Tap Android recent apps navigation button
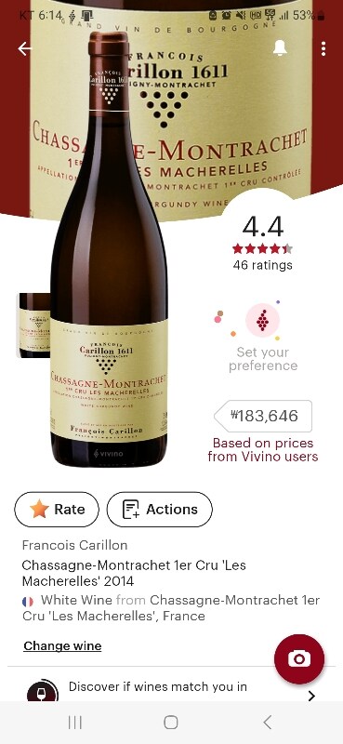The width and height of the screenshot is (343, 744). click(75, 723)
